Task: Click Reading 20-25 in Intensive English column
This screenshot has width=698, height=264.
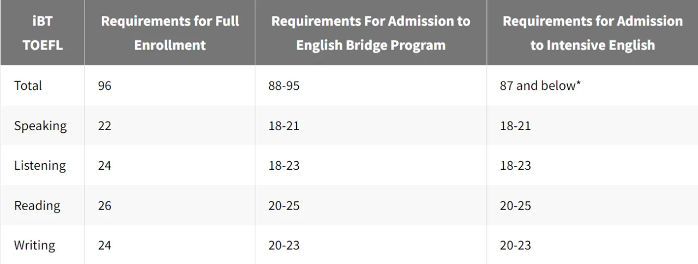Action: pos(515,206)
